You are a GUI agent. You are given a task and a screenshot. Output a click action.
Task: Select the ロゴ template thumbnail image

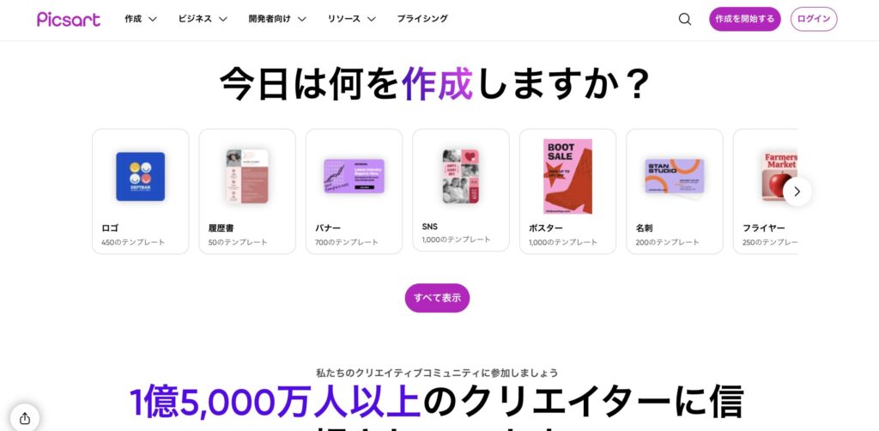click(x=140, y=177)
